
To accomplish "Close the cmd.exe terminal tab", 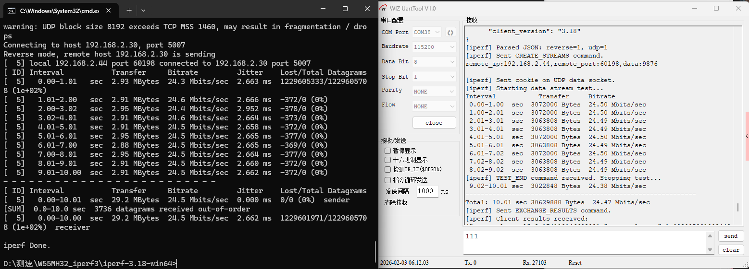I will tap(109, 10).
